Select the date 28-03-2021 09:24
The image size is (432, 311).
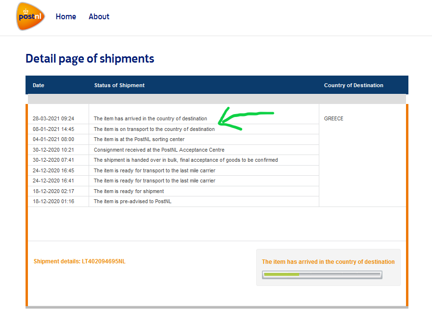coord(53,119)
